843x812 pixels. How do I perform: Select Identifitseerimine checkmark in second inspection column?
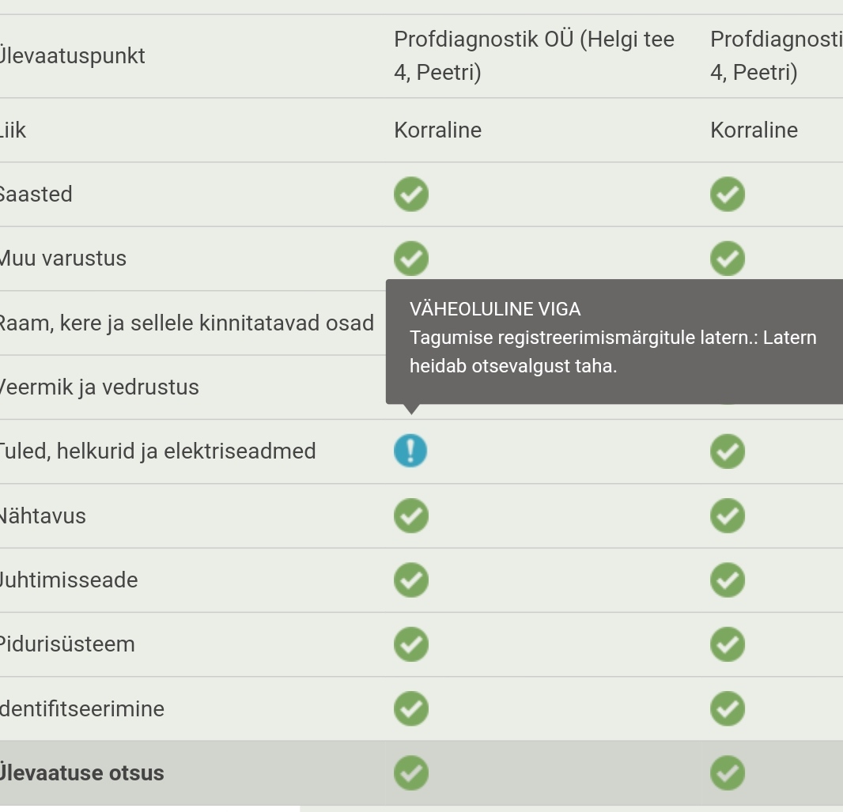(x=727, y=708)
